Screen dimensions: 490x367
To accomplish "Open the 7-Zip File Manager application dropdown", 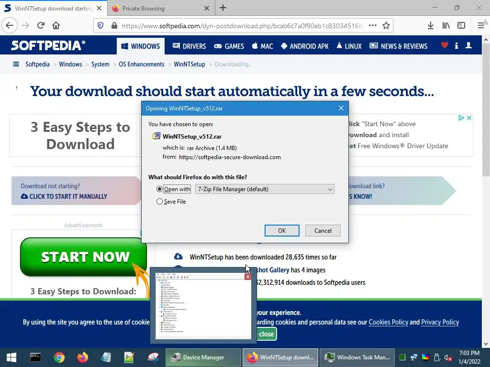I will pos(265,189).
